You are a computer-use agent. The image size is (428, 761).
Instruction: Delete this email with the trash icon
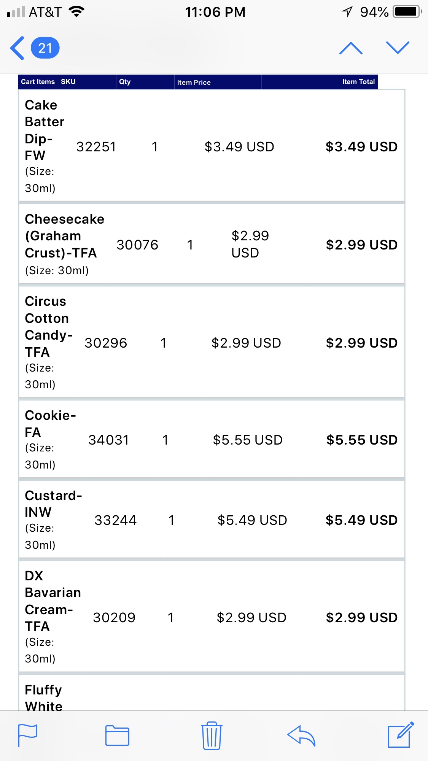[212, 735]
